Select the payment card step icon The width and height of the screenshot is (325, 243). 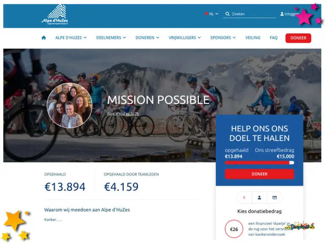274,197
